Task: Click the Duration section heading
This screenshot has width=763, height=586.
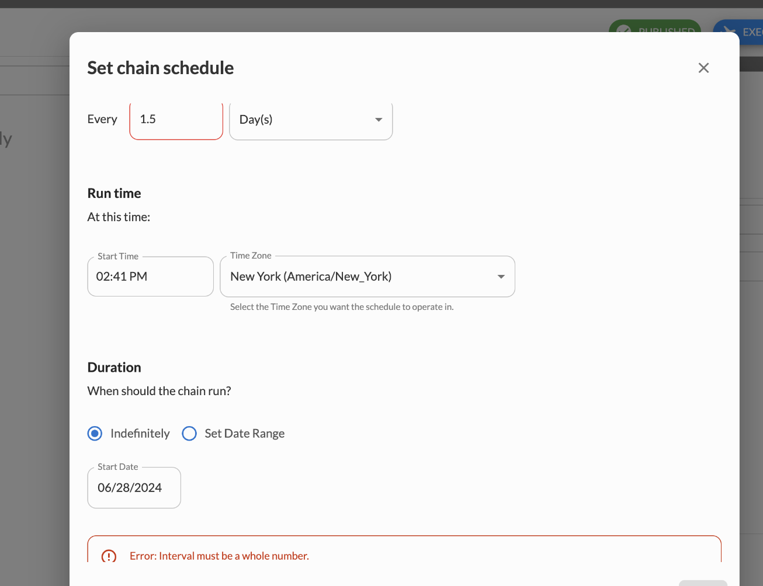Action: click(x=115, y=367)
